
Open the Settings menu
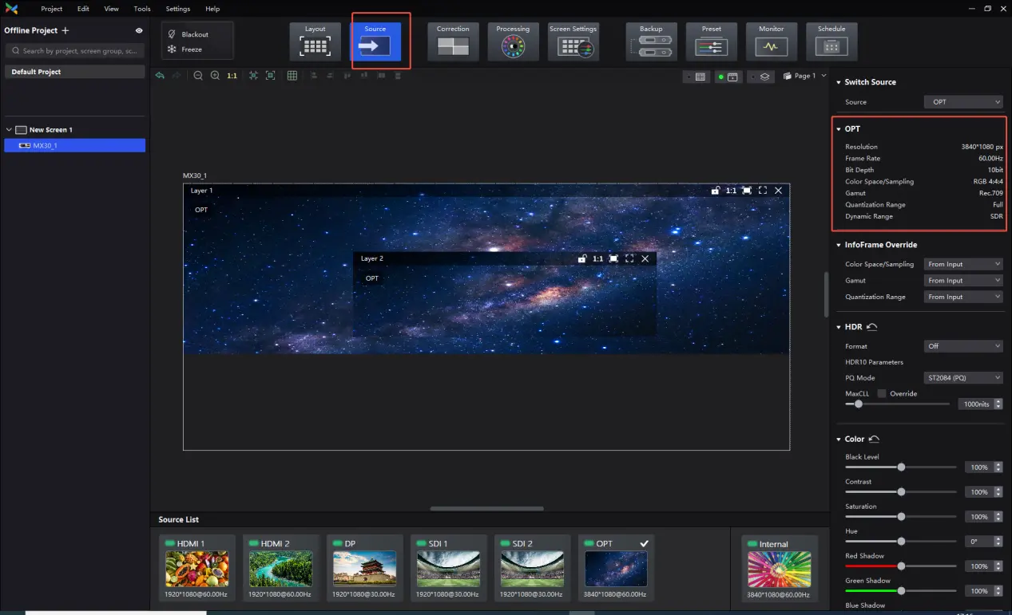click(x=177, y=9)
